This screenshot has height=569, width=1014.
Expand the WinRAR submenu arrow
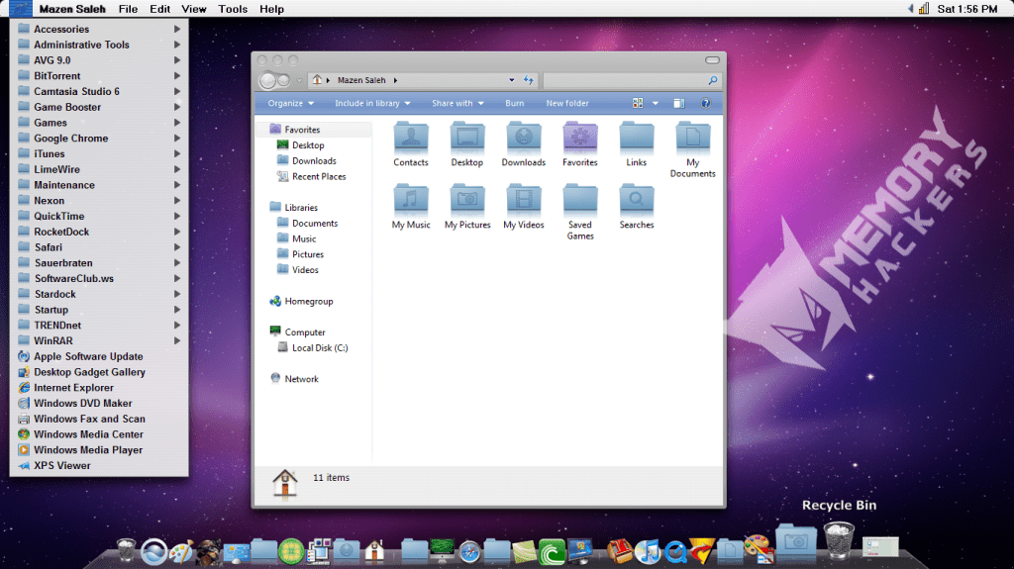[176, 340]
